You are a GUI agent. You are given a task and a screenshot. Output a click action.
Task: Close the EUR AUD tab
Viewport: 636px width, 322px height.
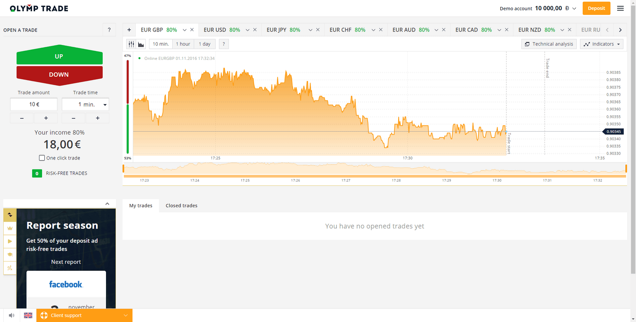coord(444,30)
